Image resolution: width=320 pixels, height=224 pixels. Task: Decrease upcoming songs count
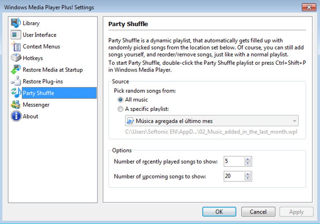coord(248,178)
